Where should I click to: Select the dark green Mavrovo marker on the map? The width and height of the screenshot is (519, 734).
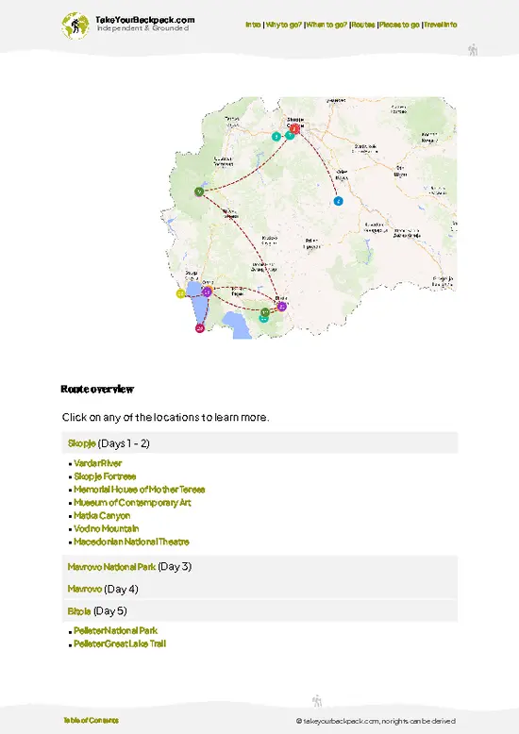pos(199,192)
